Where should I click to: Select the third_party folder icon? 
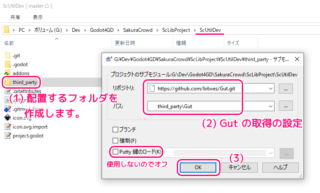click(x=8, y=82)
